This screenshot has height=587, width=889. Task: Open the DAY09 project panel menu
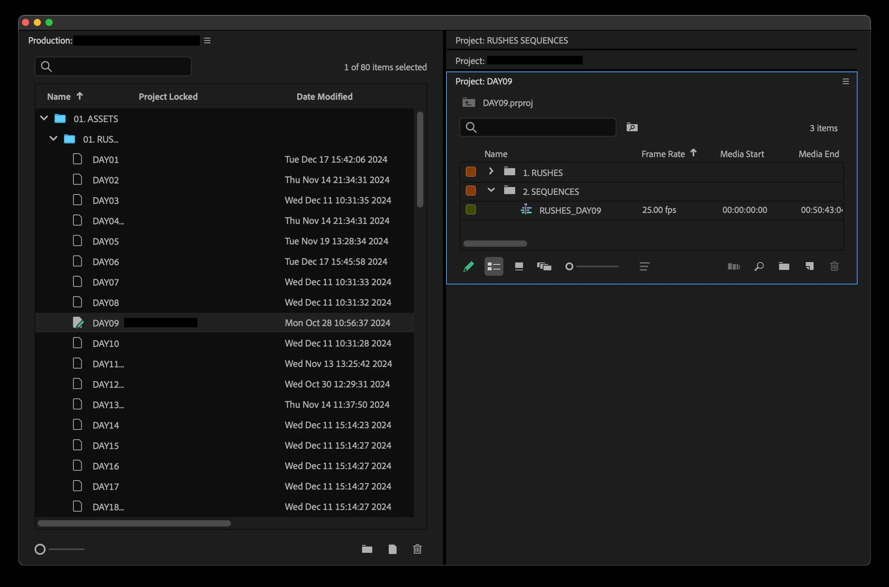pyautogui.click(x=846, y=81)
